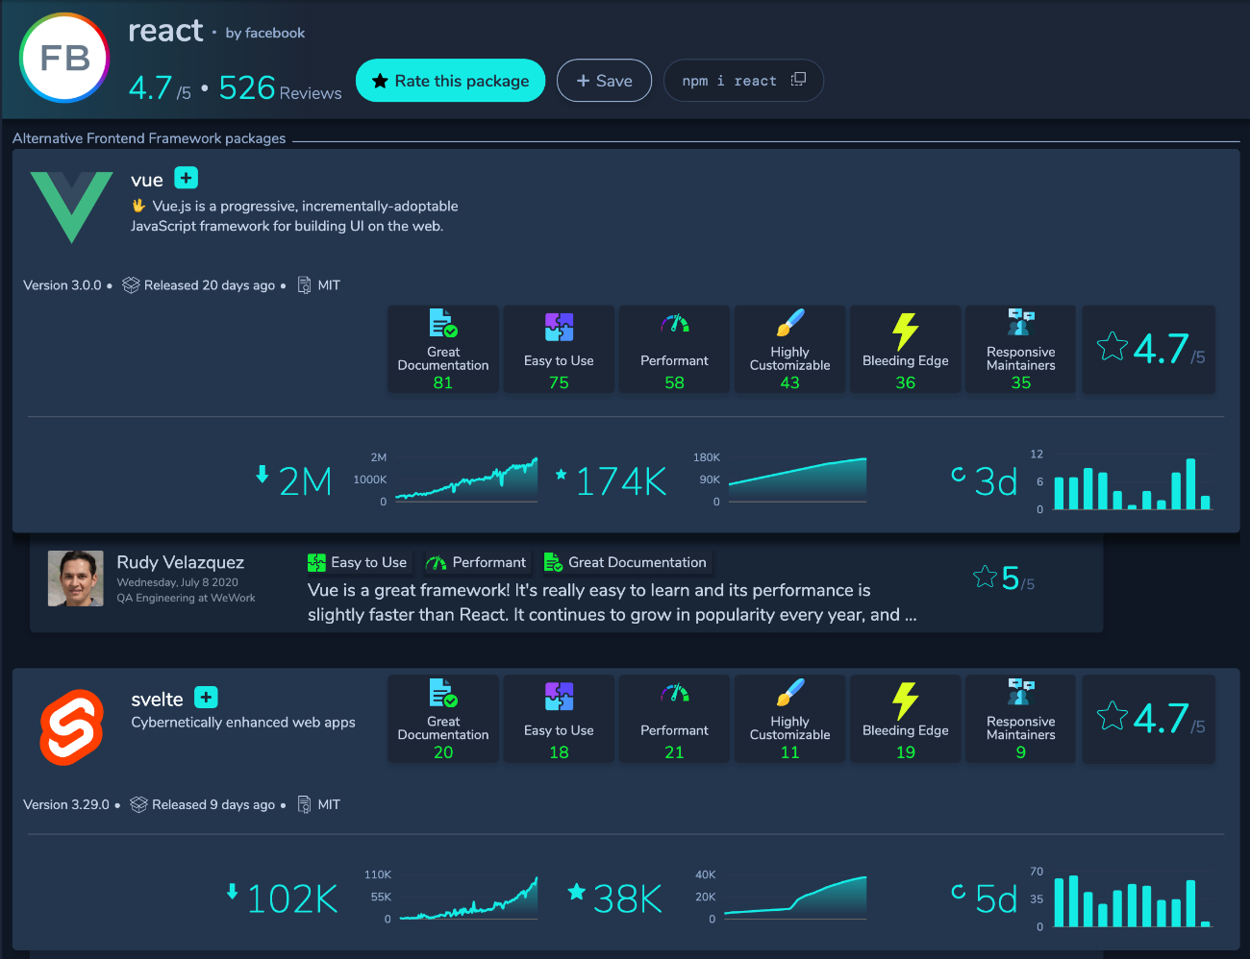The width and height of the screenshot is (1250, 959).
Task: Select svelte Easy to Use badge 18
Action: (x=559, y=719)
